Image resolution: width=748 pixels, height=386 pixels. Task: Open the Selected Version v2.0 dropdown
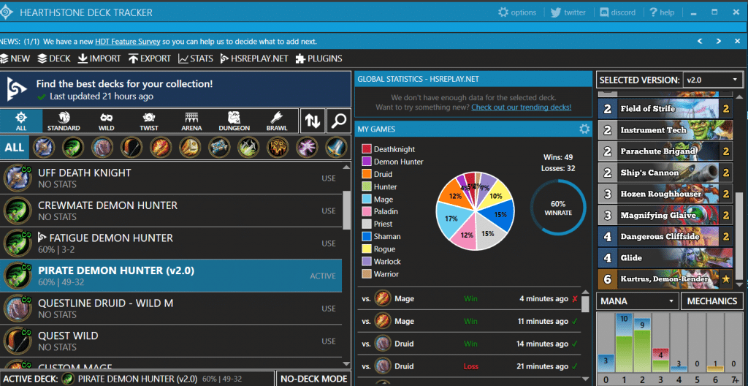click(x=713, y=80)
